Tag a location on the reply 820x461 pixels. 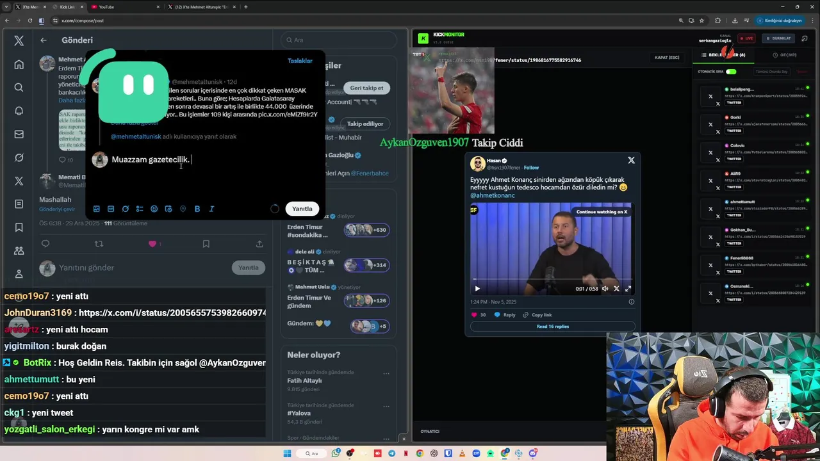pos(183,209)
